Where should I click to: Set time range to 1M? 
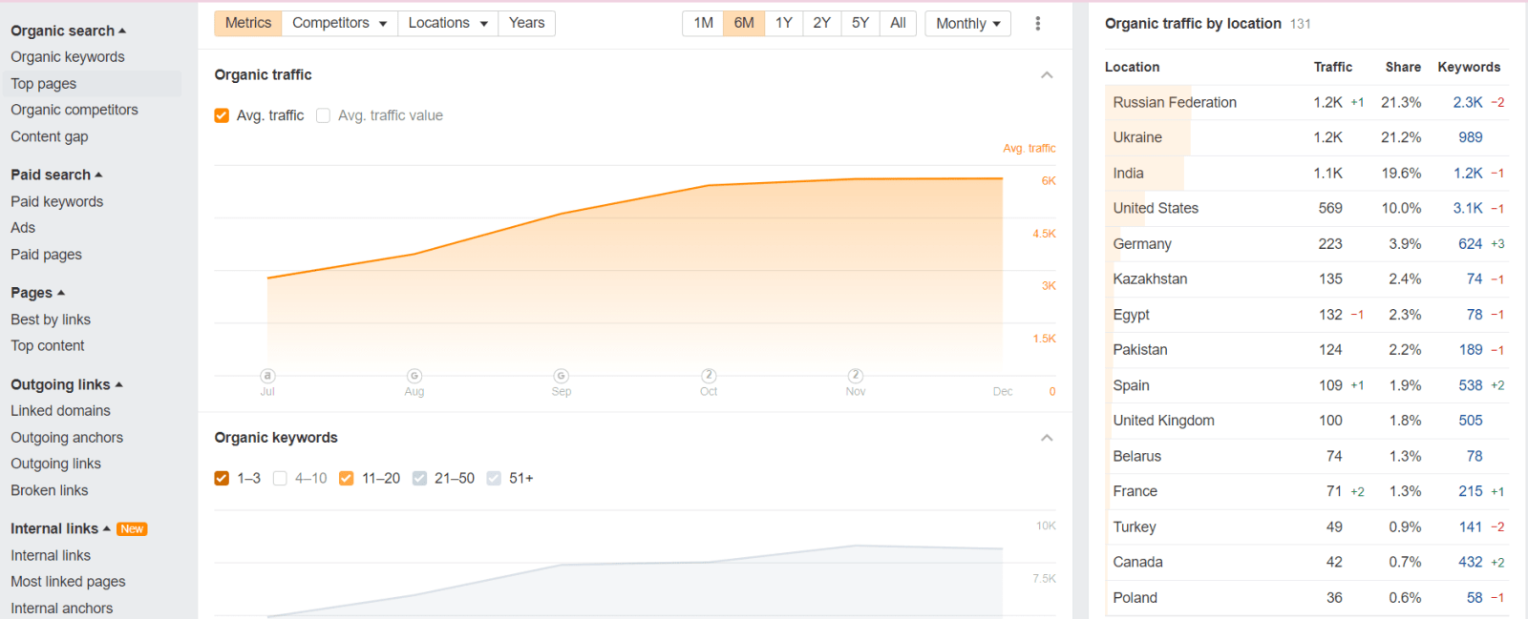point(704,23)
